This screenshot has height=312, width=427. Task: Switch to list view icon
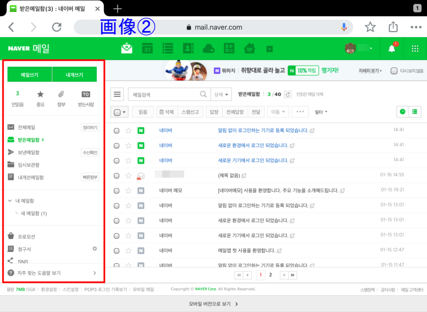pos(415,112)
